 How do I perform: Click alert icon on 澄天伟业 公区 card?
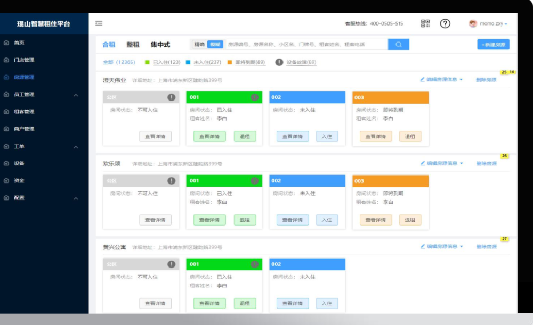171,97
